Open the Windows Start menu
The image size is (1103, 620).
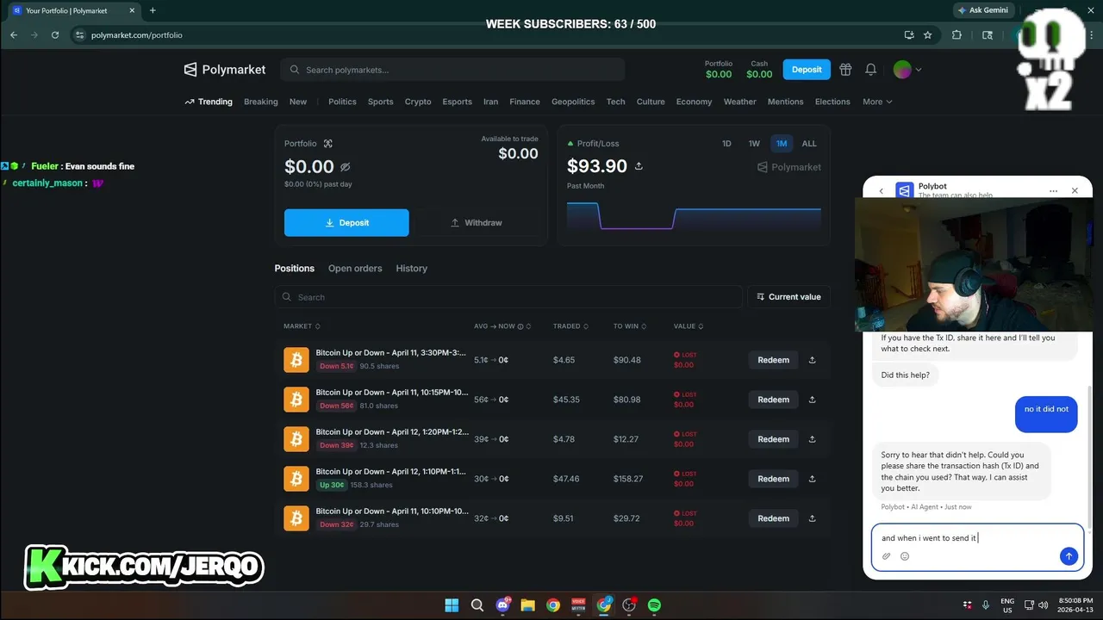pos(452,605)
